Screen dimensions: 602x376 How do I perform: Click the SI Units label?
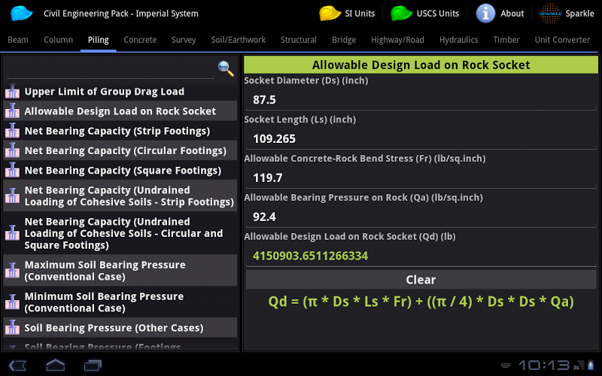tap(360, 14)
